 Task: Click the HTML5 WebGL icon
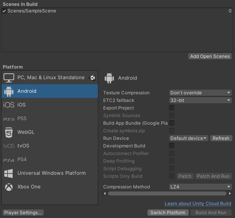click(9, 132)
